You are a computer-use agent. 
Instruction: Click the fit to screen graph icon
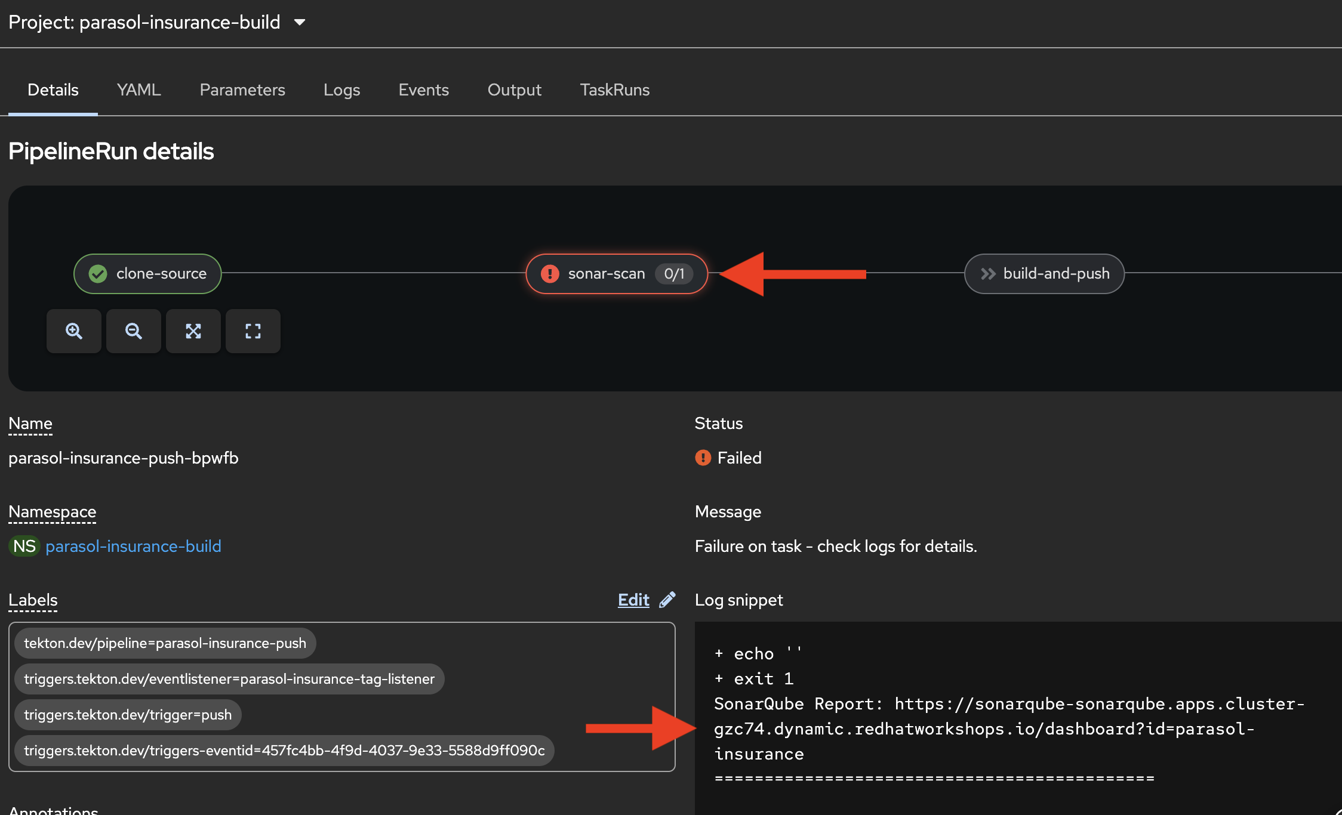point(193,331)
